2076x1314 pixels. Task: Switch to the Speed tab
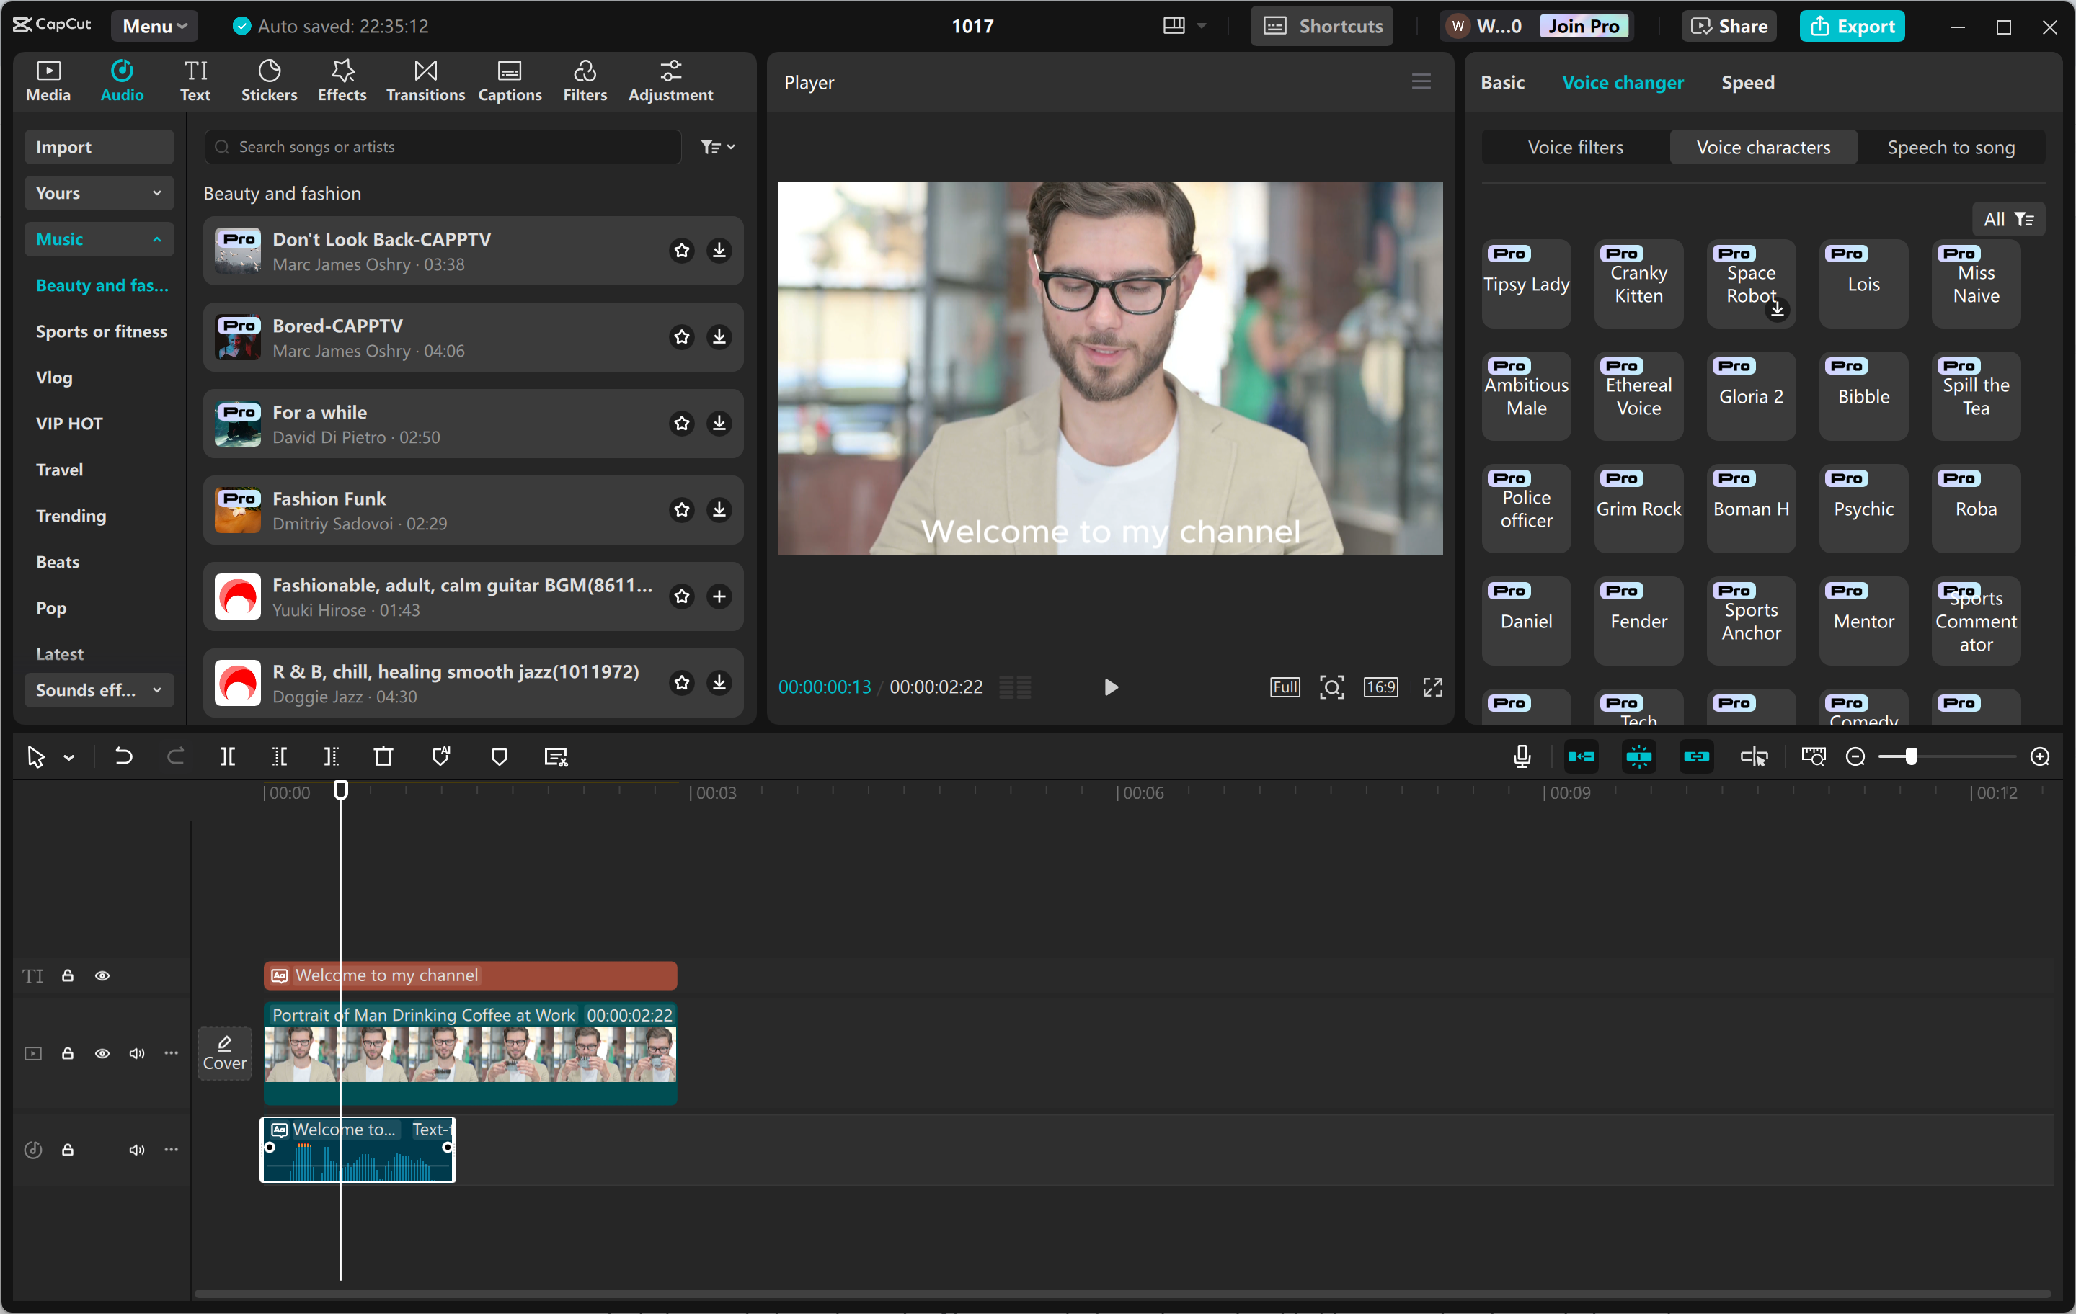pos(1747,82)
